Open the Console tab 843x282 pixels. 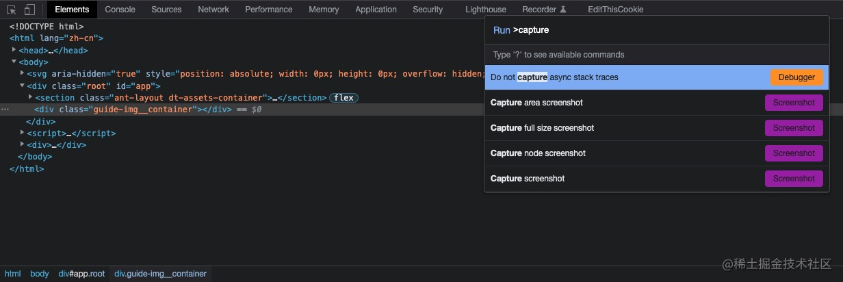point(120,10)
